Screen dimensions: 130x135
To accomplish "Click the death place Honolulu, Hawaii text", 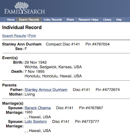I will [x=53, y=76].
